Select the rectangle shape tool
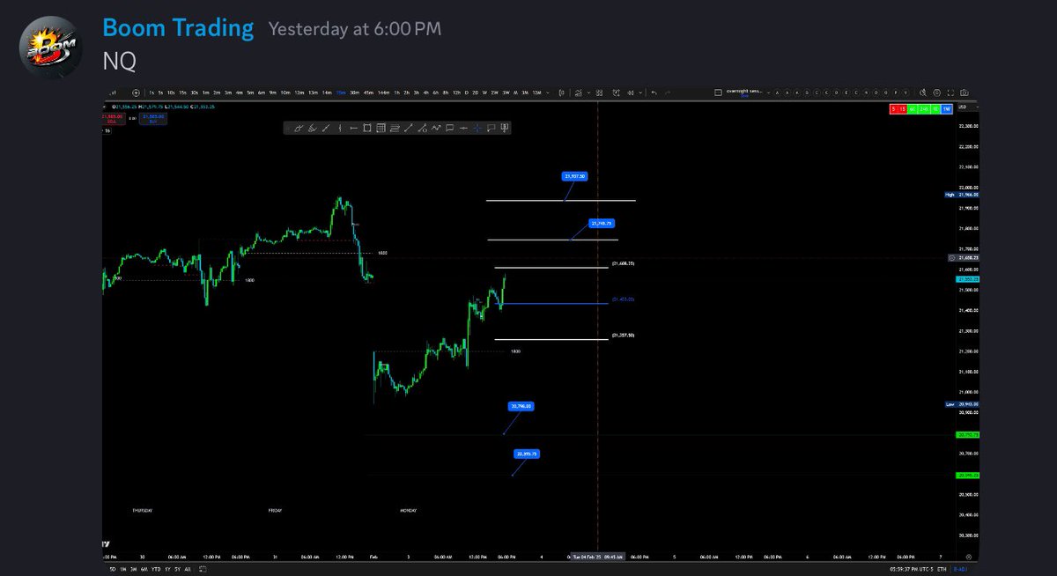Viewport: 1057px width, 576px height. pyautogui.click(x=367, y=128)
